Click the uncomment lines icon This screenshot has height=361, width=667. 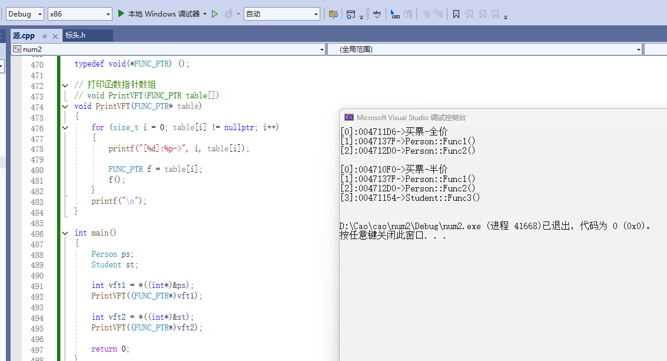(439, 15)
